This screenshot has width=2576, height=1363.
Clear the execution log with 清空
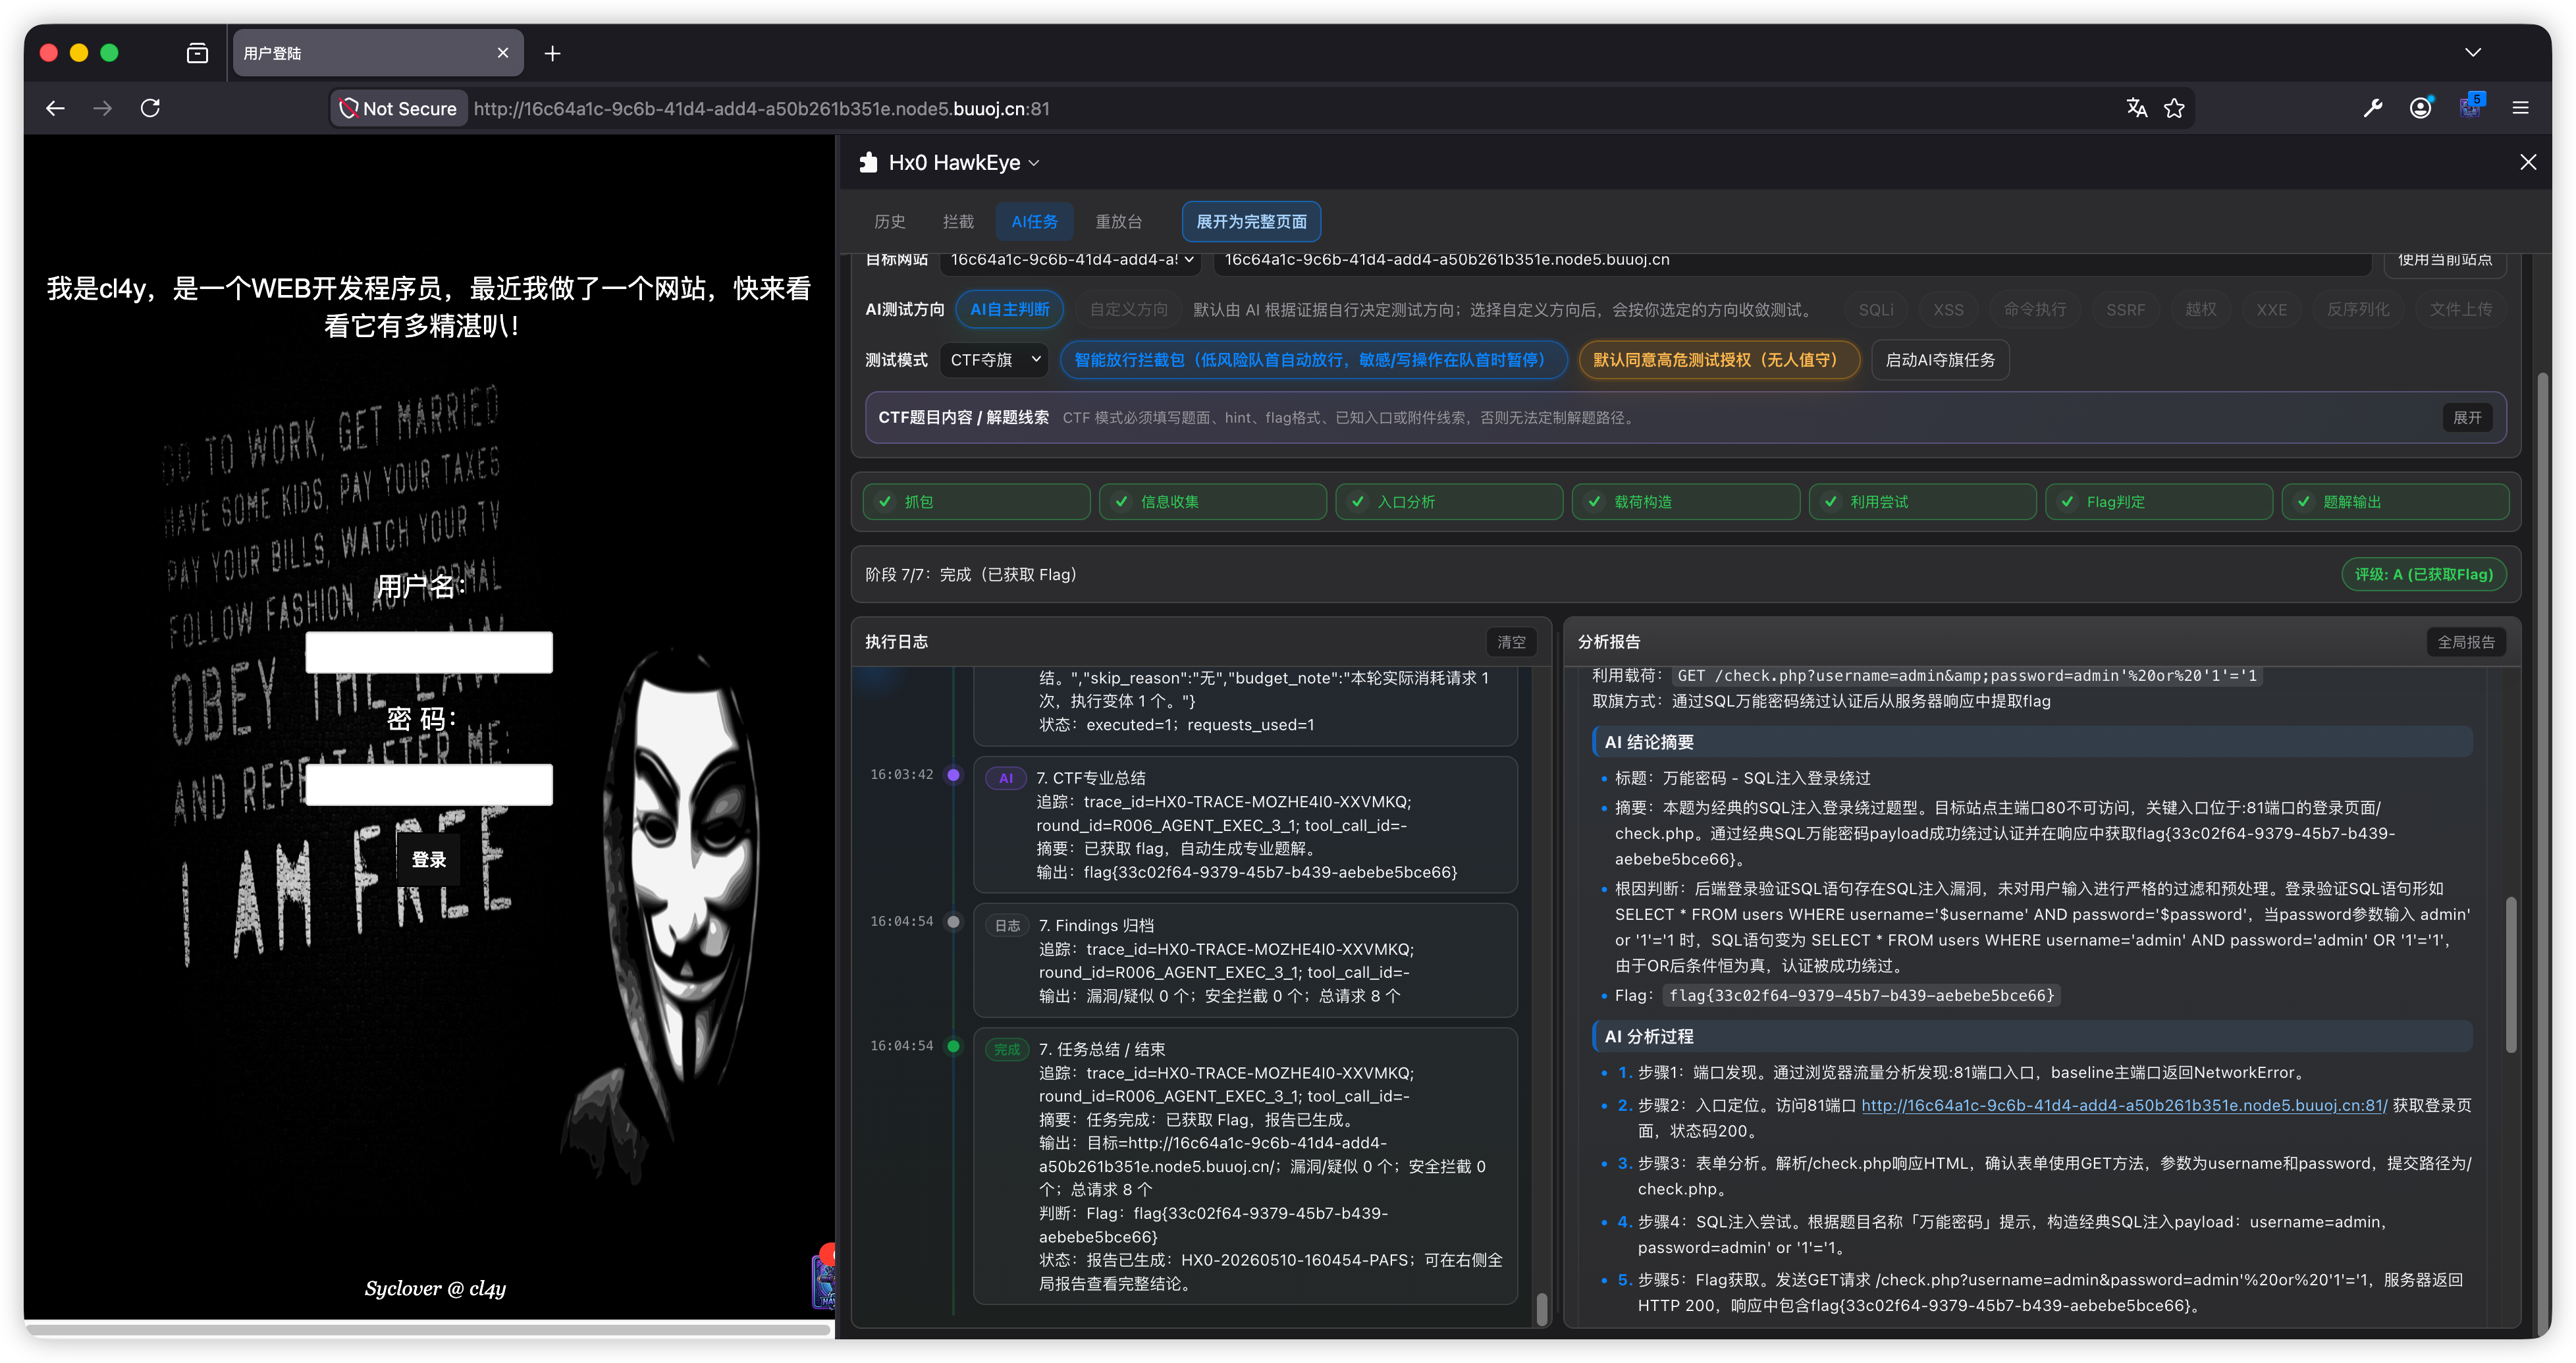pyautogui.click(x=1510, y=642)
